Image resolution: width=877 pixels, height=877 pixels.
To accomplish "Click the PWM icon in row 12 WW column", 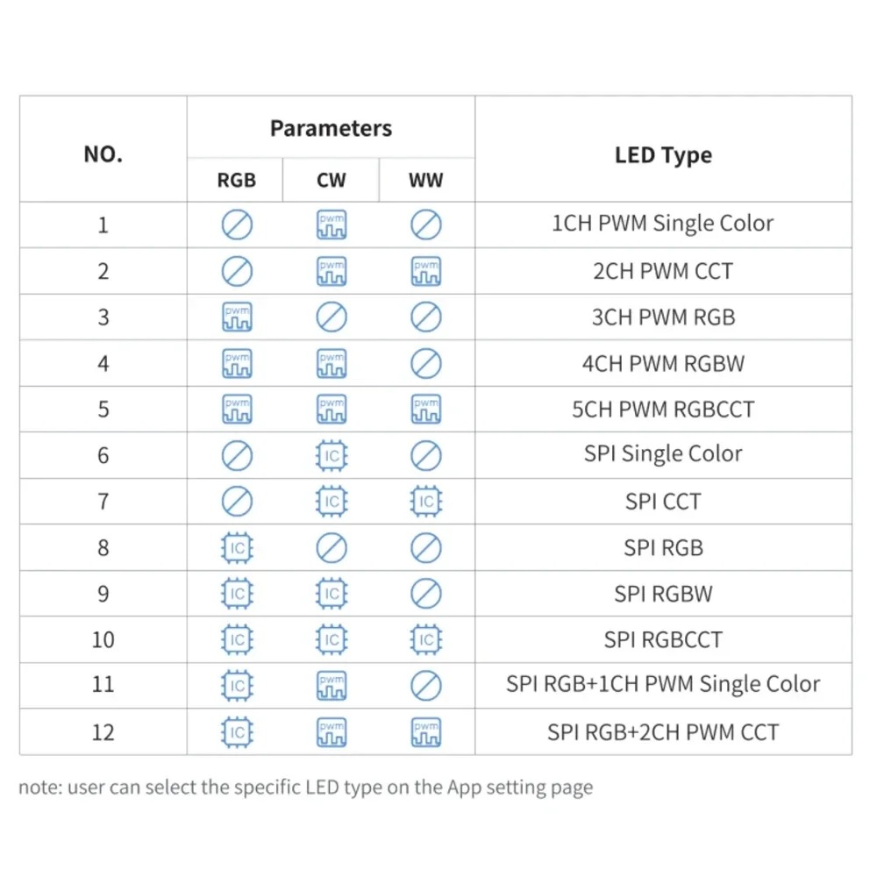I will point(426,732).
